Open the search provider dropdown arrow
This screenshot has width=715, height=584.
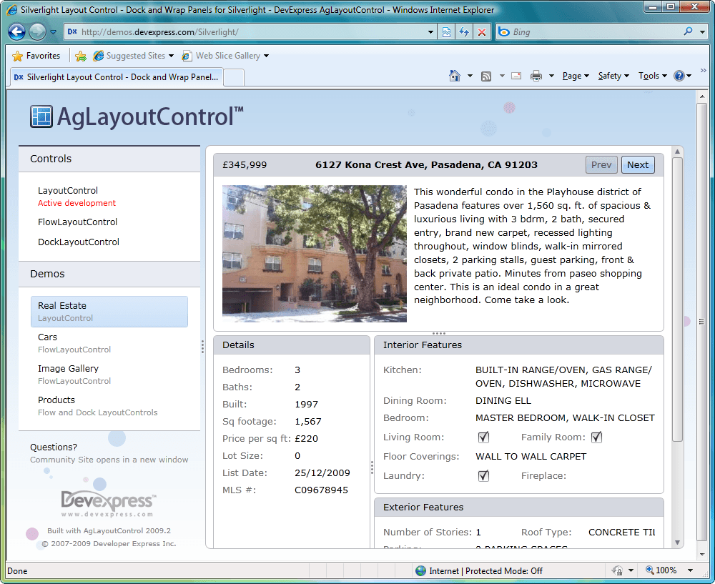703,32
